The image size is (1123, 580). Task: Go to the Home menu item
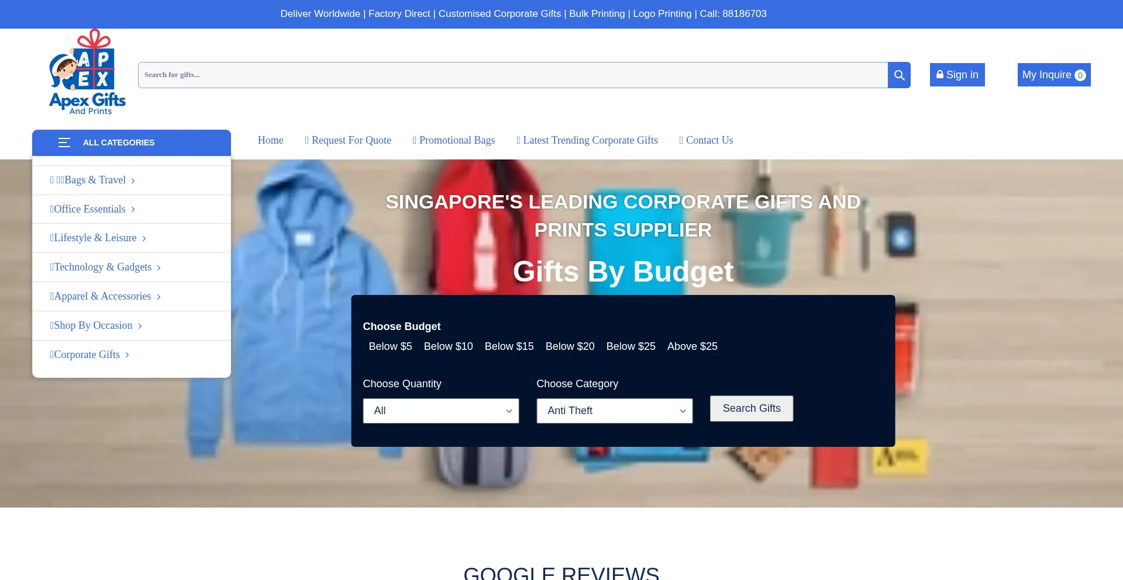coord(270,140)
